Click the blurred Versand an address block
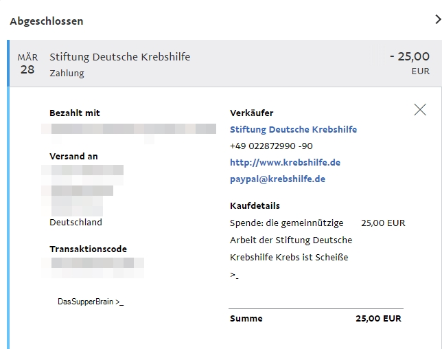This screenshot has height=349, width=442. tap(82, 190)
